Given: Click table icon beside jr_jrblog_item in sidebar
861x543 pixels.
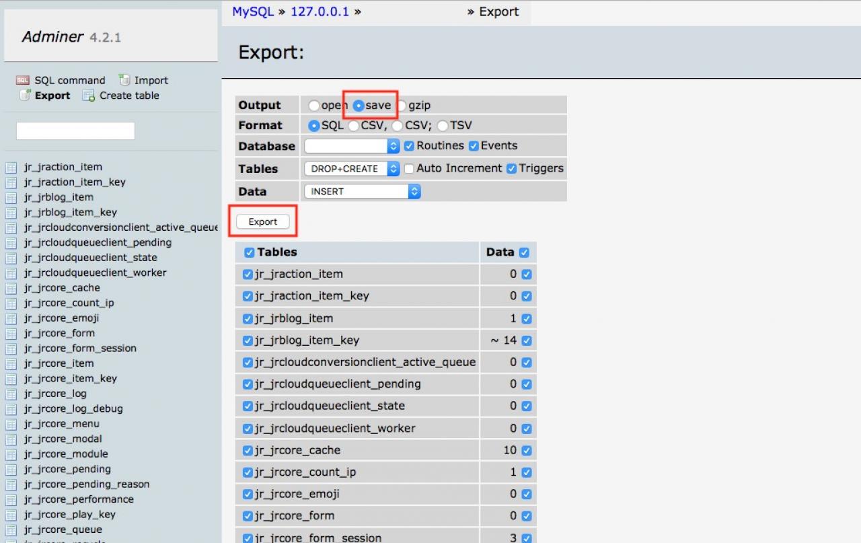Looking at the screenshot, I should (11, 197).
